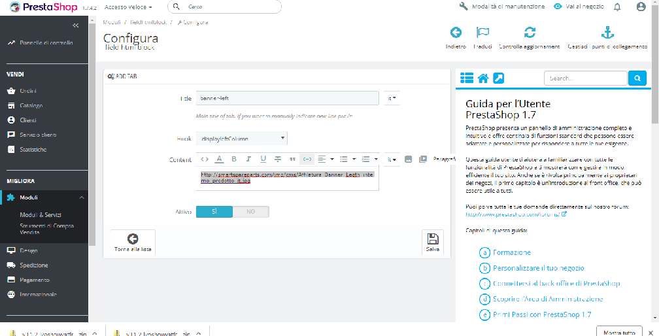Expand the alignment options arrow
The height and width of the screenshot is (336, 659).
tap(332, 160)
